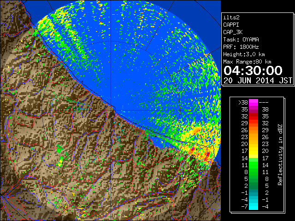Image resolution: width=295 pixels, height=221 pixels.
Task: Click the ">38" legend value
Action: point(243,103)
